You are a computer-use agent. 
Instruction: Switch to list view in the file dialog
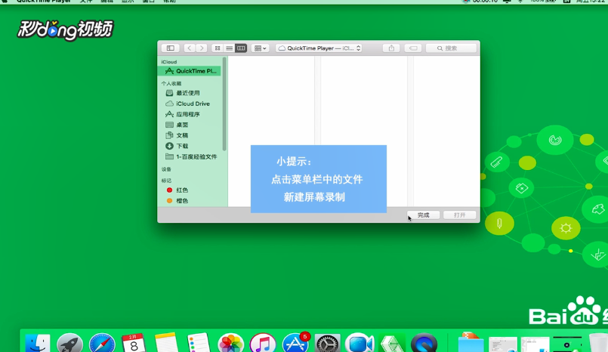229,48
